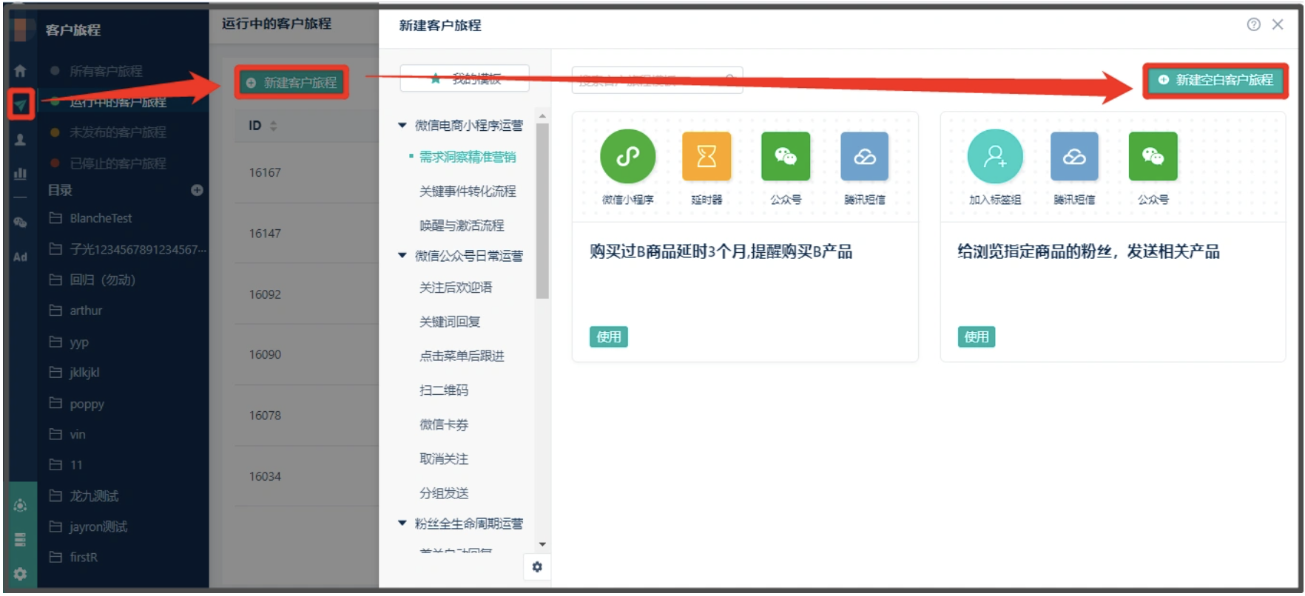Click the server stack icon in sidebar
The height and width of the screenshot is (596, 1305).
point(20,539)
